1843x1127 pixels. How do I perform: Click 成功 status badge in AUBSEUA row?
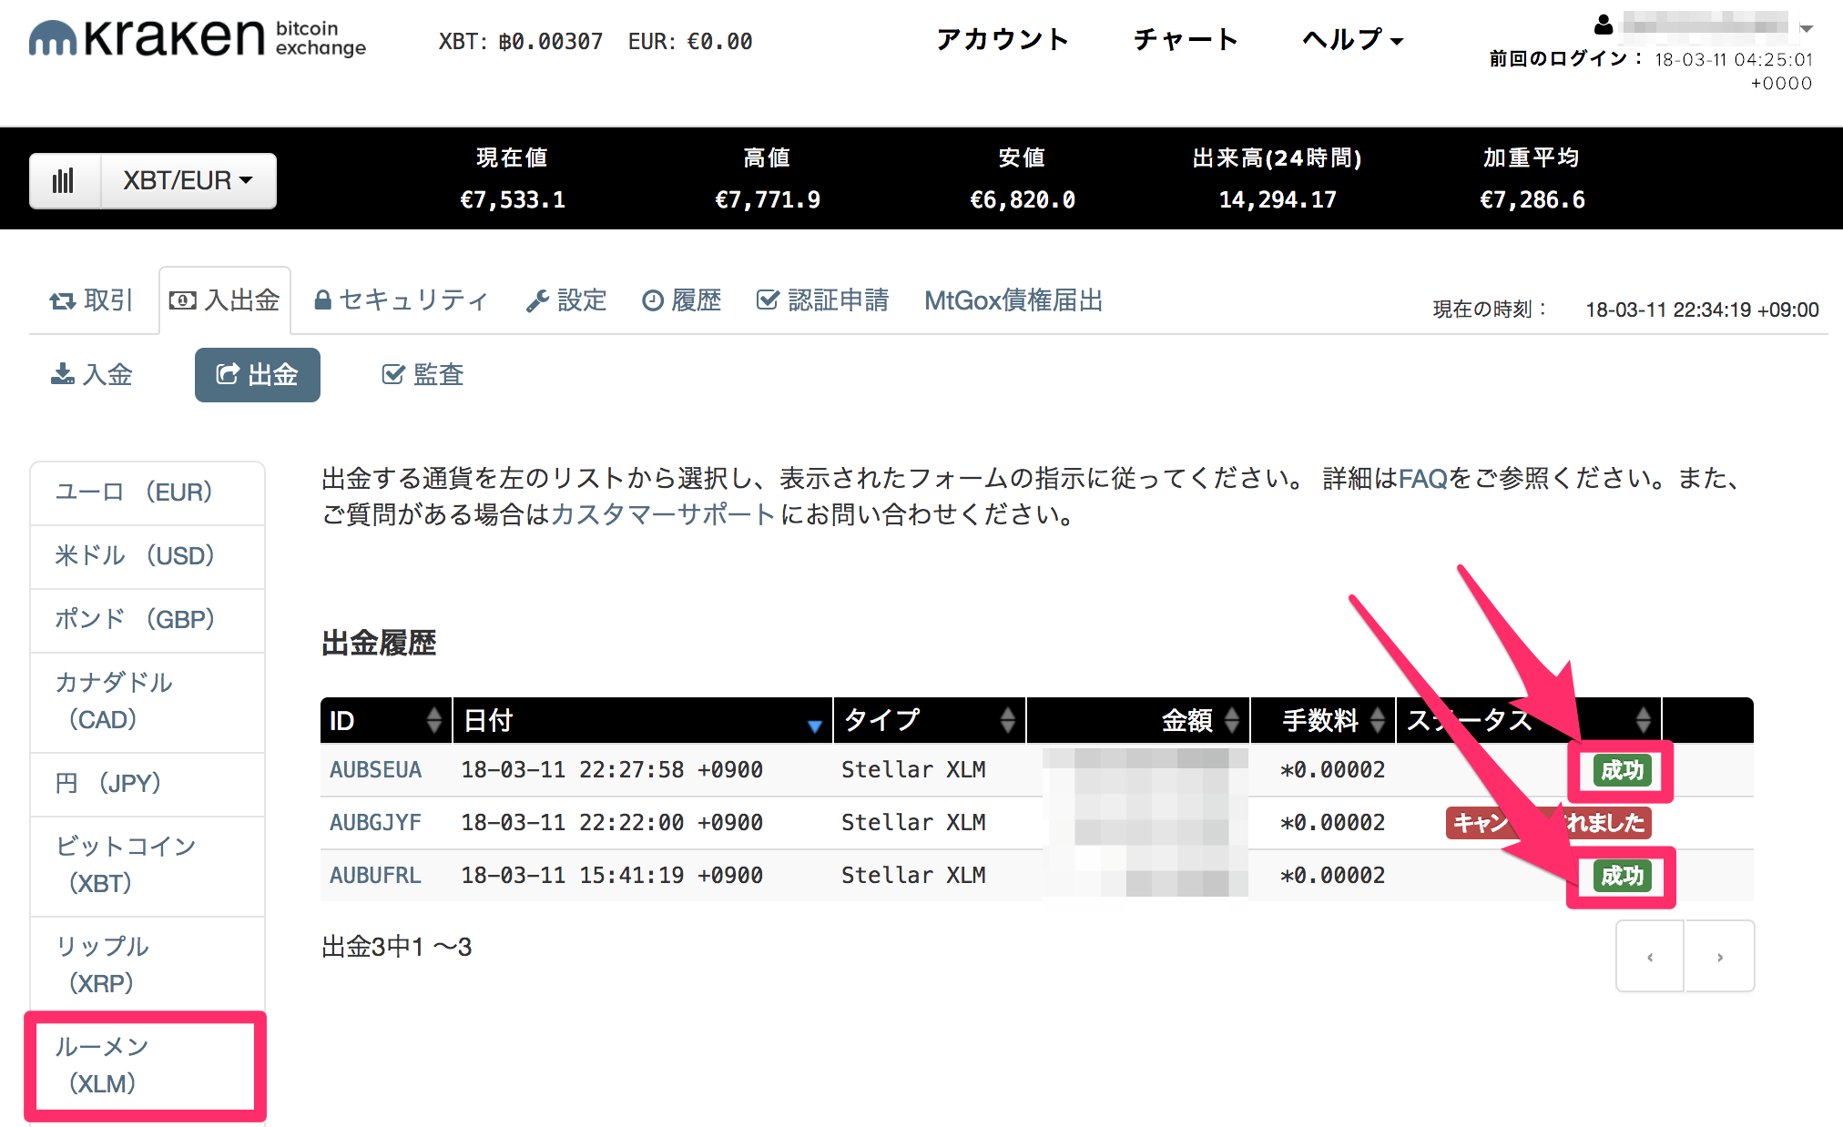[x=1622, y=771]
